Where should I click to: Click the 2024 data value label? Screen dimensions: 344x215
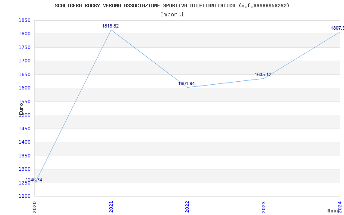click(338, 28)
